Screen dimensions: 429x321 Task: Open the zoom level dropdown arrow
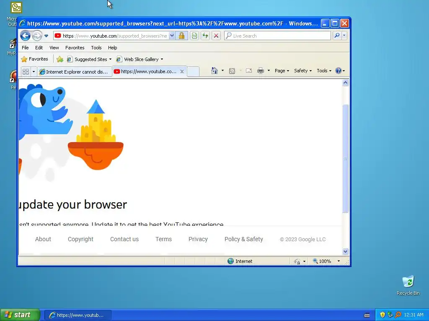tap(339, 261)
